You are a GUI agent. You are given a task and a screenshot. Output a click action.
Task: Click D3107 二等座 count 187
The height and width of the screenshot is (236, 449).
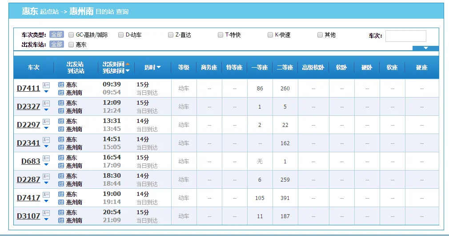pyautogui.click(x=285, y=216)
